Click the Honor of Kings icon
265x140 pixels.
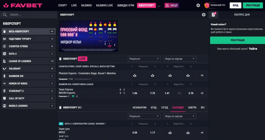coord(5,84)
